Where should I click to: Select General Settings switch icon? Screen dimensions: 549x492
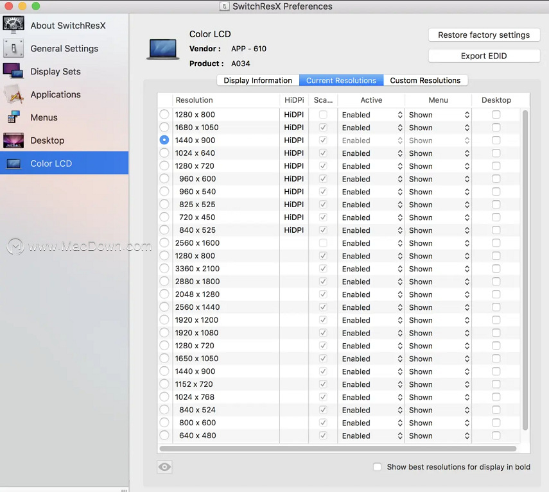tap(13, 48)
